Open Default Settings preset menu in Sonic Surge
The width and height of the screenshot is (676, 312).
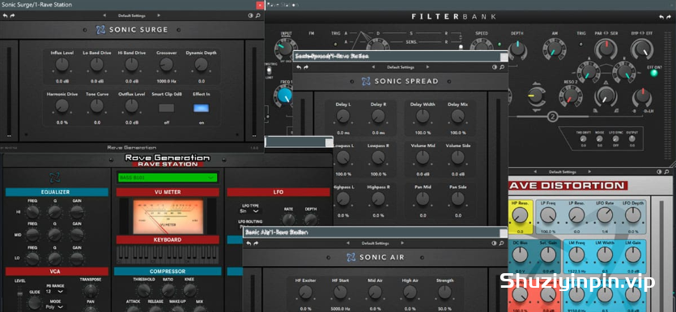(131, 15)
